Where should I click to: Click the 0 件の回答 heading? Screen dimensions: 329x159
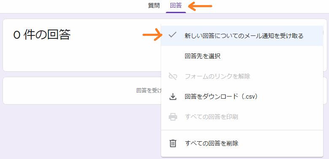pos(42,35)
